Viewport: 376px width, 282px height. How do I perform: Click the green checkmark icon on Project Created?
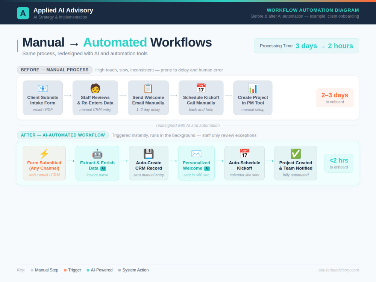click(296, 154)
